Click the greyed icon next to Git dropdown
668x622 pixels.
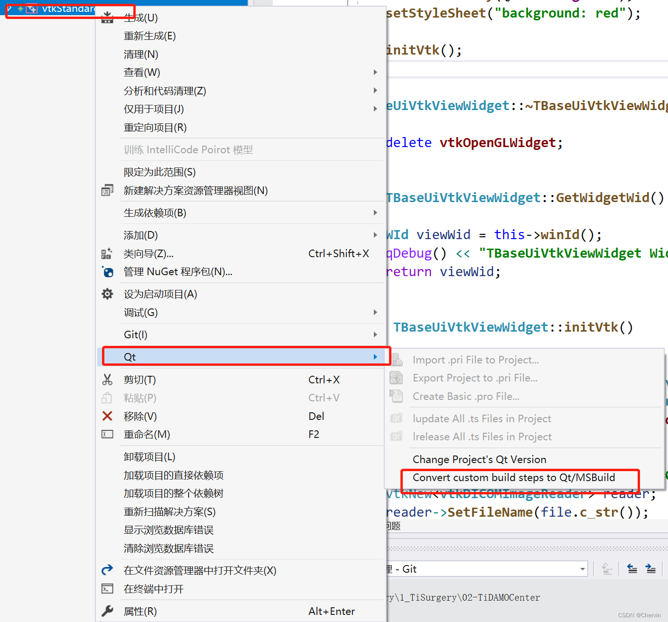pos(607,568)
